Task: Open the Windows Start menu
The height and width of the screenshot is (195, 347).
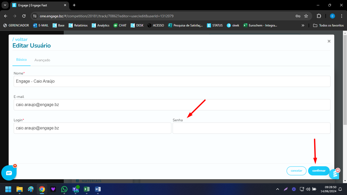Action: [x=8, y=189]
